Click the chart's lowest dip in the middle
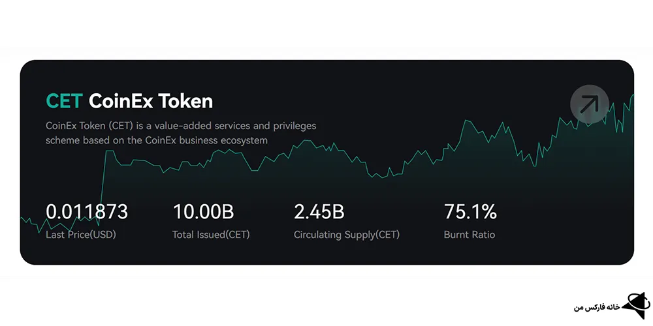This screenshot has width=653, height=326. tap(383, 177)
